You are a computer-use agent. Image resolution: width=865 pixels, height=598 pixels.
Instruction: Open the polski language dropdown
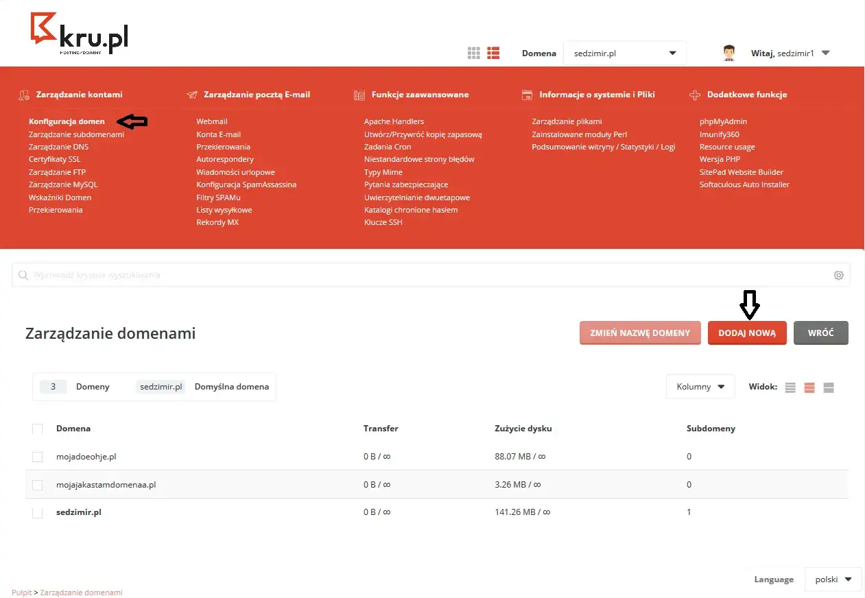click(x=833, y=579)
